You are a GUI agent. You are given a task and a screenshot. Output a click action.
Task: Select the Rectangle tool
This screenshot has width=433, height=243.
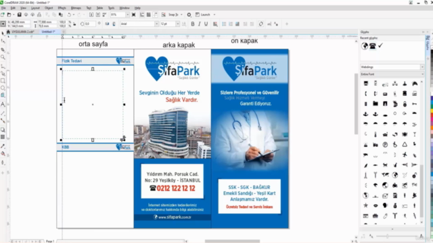click(3, 81)
